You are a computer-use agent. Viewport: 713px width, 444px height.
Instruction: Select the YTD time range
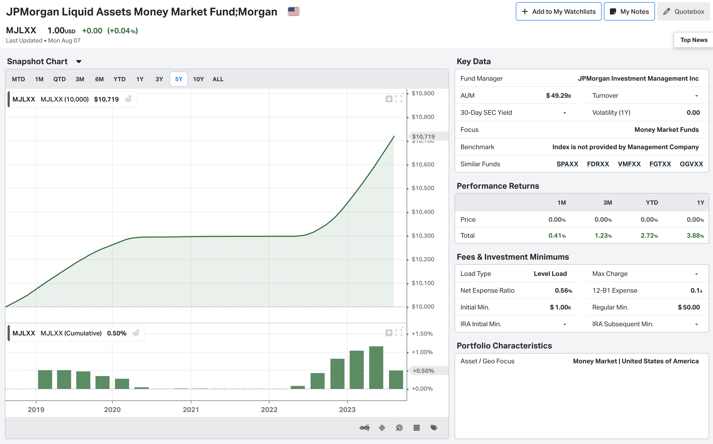click(119, 79)
